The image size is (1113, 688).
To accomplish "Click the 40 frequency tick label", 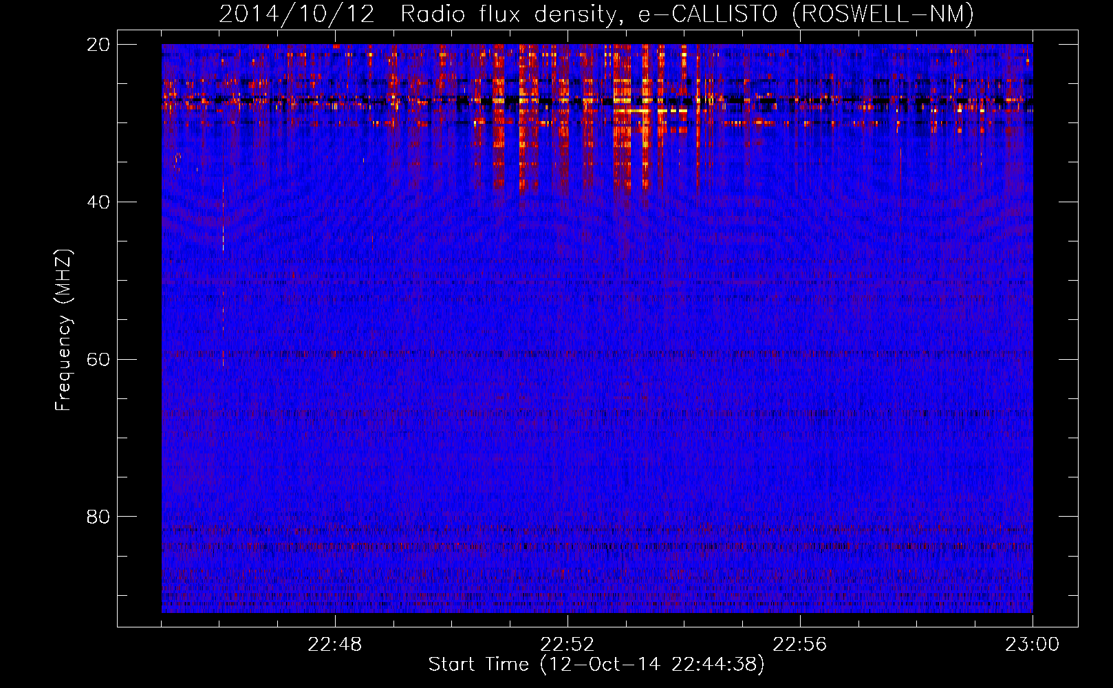I will [x=98, y=202].
